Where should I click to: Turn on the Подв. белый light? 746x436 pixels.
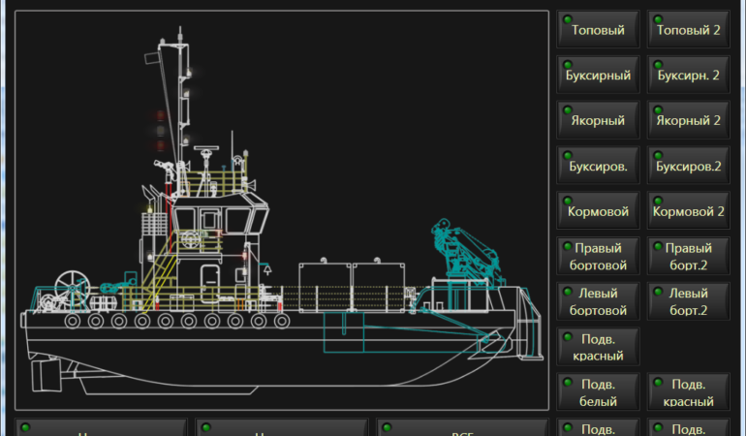(x=598, y=392)
